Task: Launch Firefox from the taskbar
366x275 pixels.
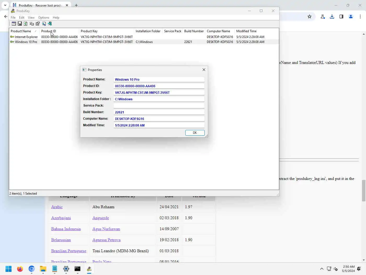Action: pos(20,269)
